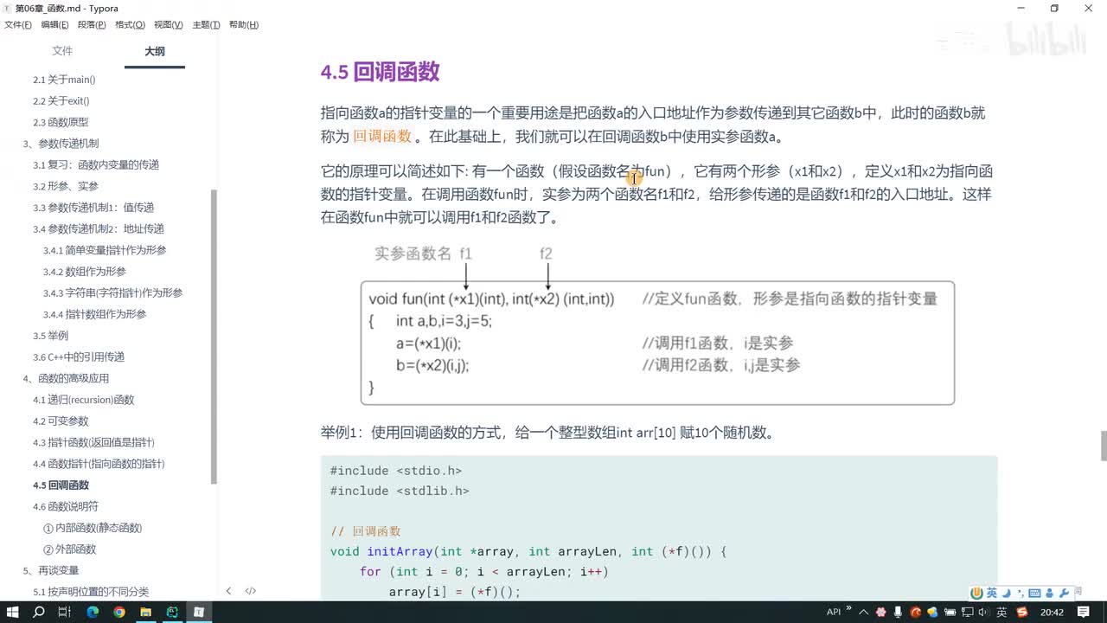Open the 帮助(H) menu
Image resolution: width=1107 pixels, height=623 pixels.
coord(244,25)
